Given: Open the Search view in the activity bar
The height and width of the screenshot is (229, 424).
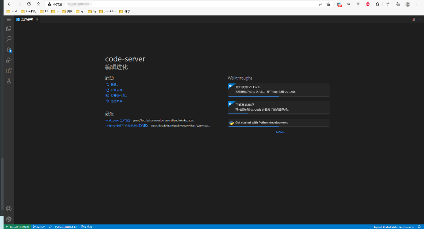Looking at the screenshot, I should [9, 39].
